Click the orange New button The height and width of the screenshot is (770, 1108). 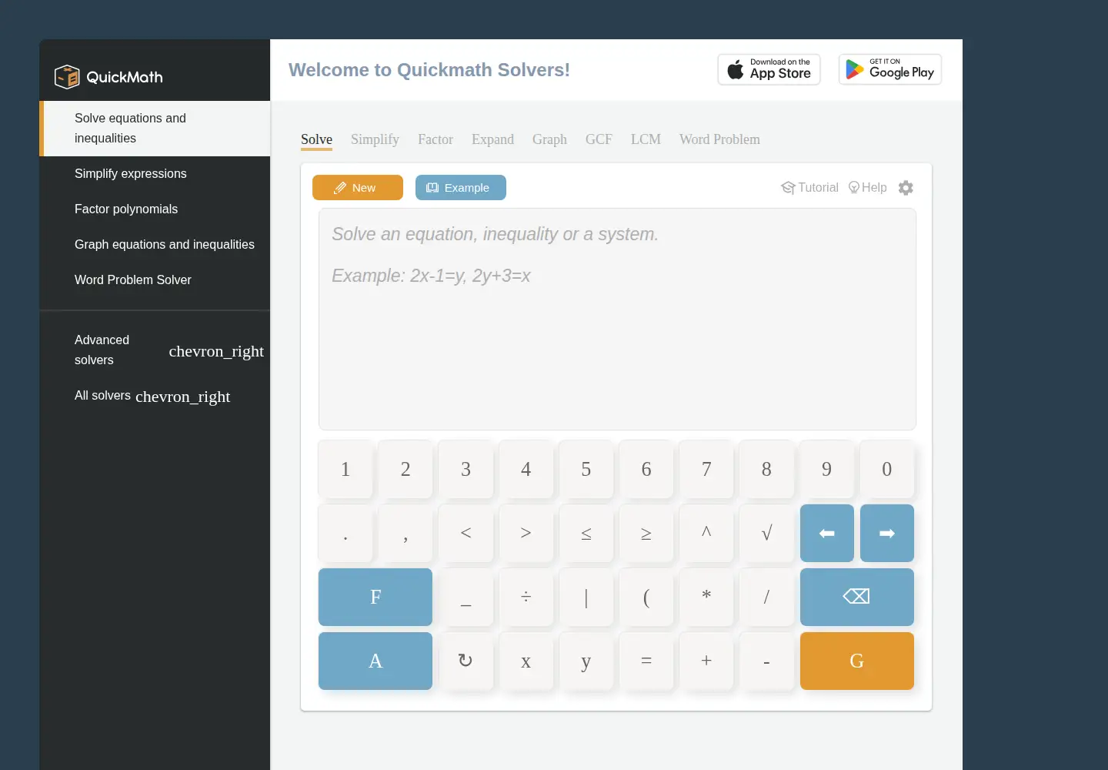tap(358, 187)
